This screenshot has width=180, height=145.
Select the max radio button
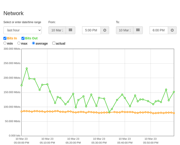(x=19, y=43)
